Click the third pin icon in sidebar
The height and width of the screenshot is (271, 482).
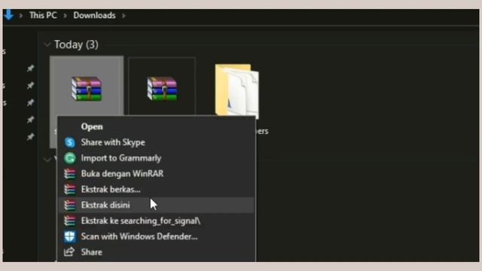[x=30, y=102]
